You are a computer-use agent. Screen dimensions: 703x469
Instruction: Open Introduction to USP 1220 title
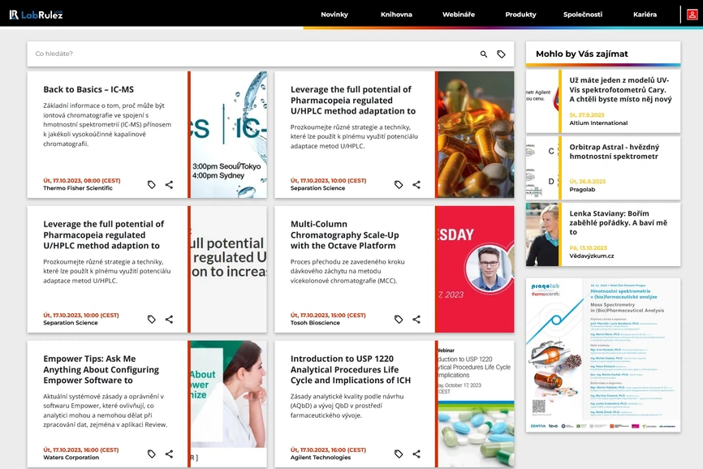tap(351, 369)
